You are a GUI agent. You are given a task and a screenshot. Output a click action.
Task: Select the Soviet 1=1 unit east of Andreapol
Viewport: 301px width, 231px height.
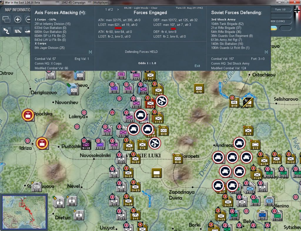[x=255, y=144]
